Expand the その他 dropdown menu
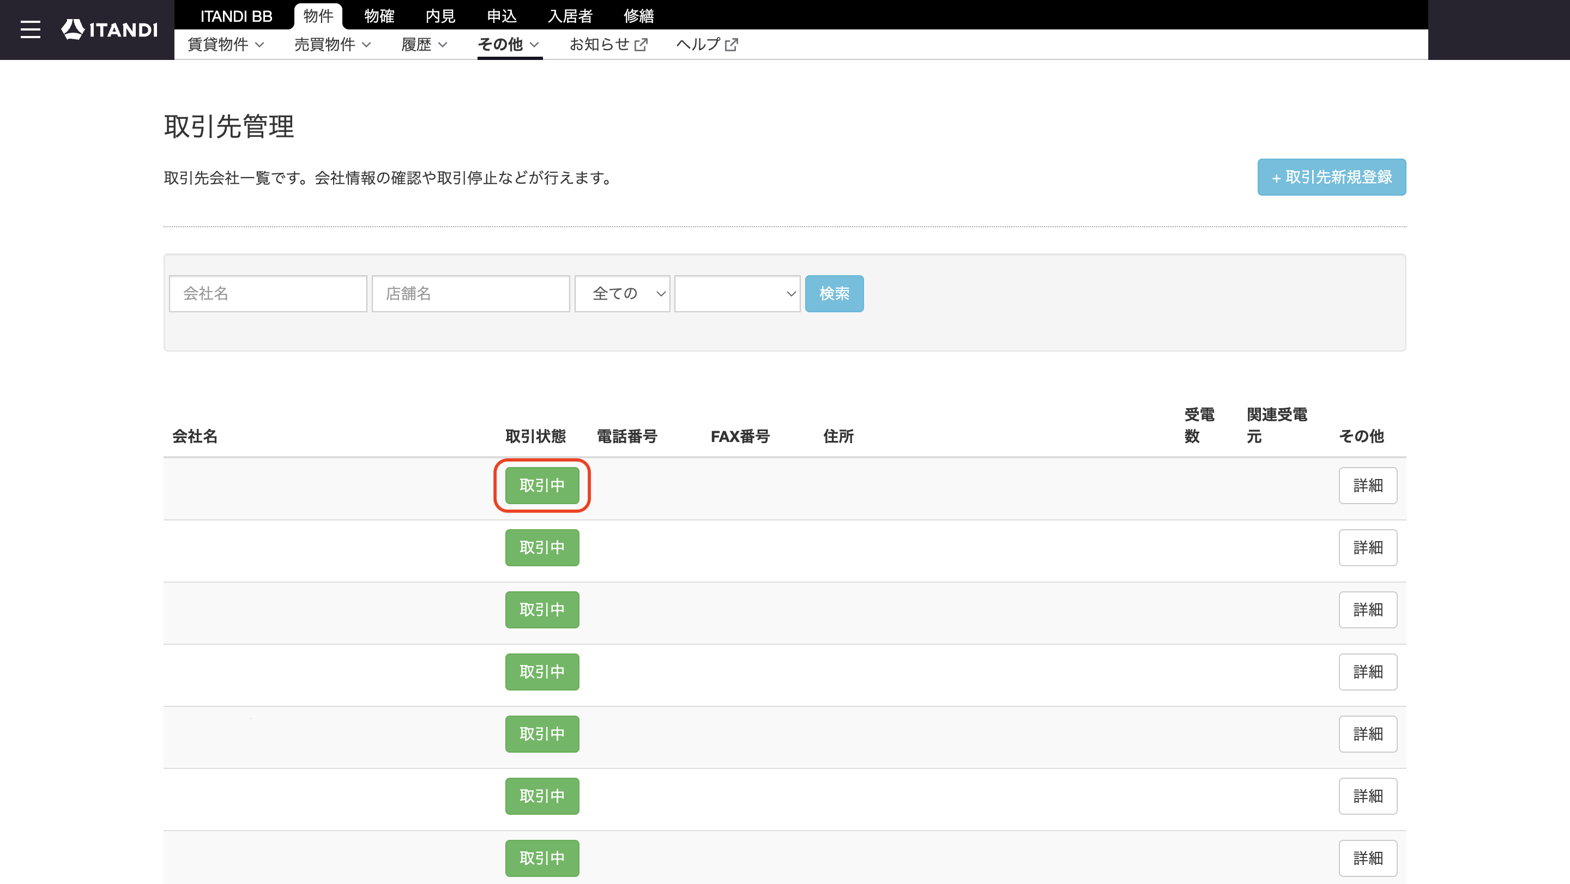Image resolution: width=1570 pixels, height=884 pixels. point(509,45)
